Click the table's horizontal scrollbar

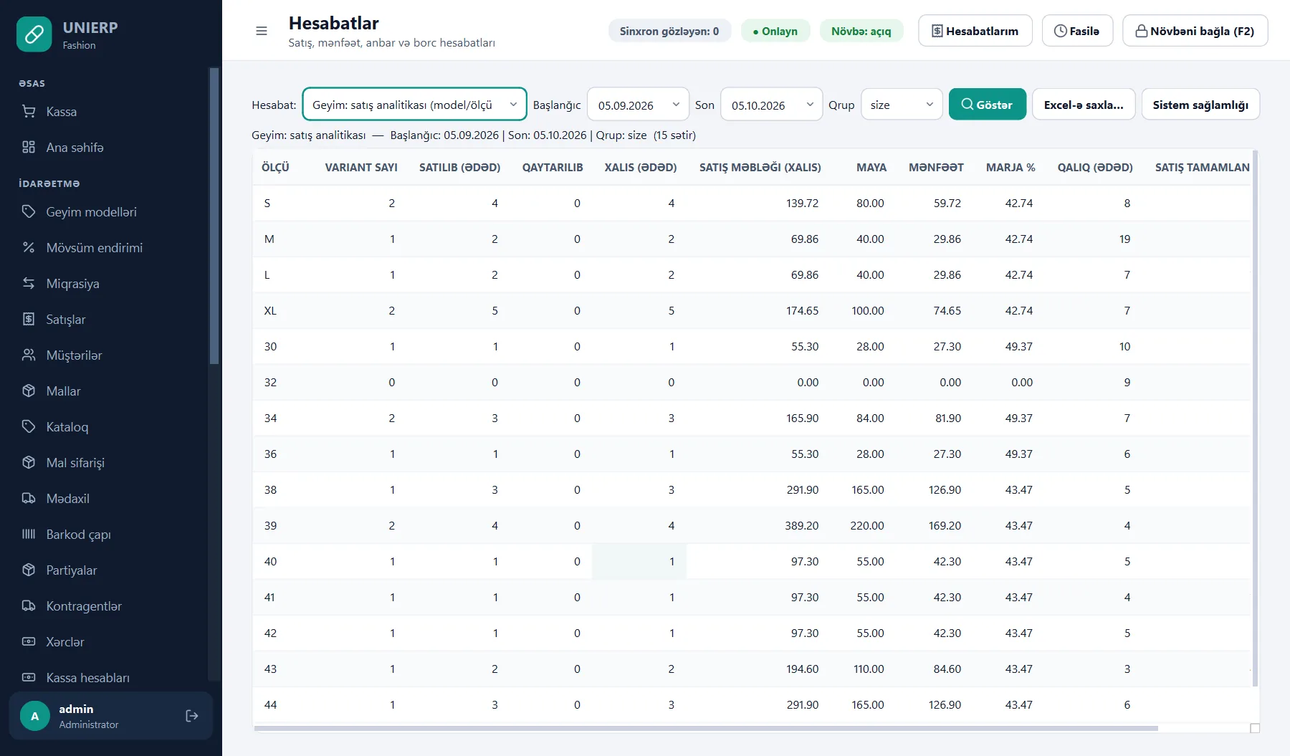[x=706, y=728]
